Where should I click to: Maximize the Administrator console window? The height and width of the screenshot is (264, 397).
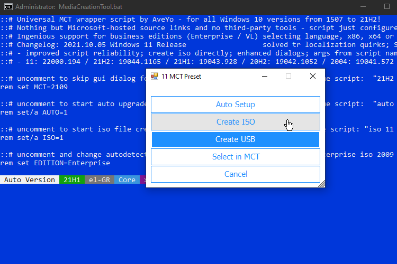pyautogui.click(x=386, y=6)
